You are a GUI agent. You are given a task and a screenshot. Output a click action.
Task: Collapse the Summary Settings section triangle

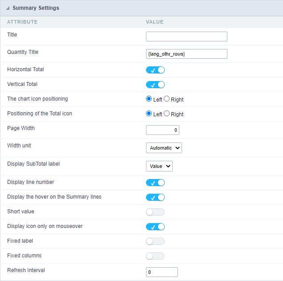coord(8,8)
